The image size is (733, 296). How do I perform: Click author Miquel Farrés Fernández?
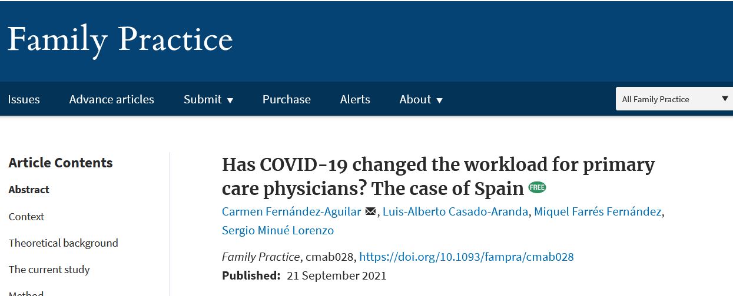click(598, 211)
